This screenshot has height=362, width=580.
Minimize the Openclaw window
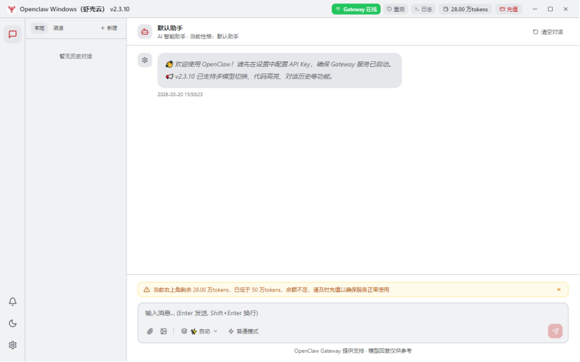click(535, 9)
